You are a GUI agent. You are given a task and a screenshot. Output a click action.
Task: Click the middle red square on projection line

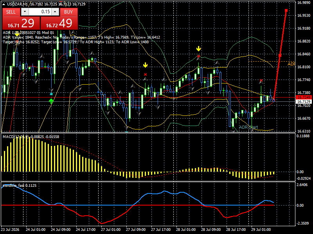click(280, 55)
